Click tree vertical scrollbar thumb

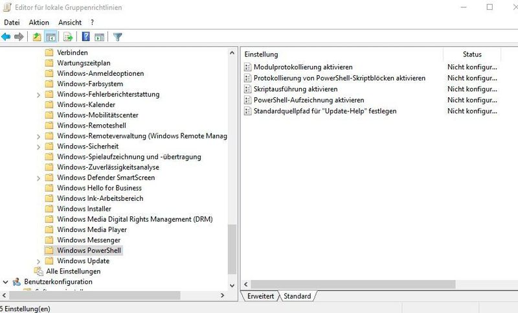click(x=232, y=249)
